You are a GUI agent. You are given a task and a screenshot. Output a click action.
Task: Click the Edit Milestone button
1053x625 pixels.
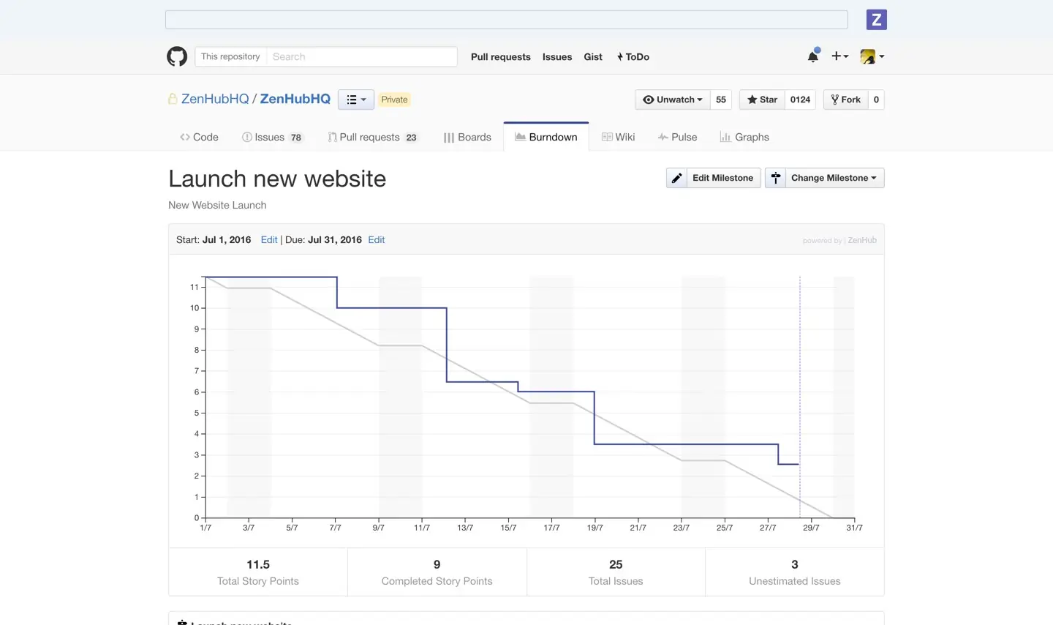tap(714, 178)
